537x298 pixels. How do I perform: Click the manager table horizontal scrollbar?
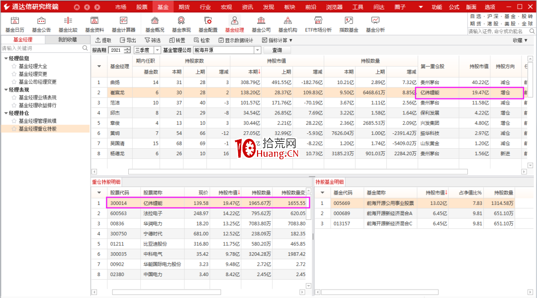pos(298,172)
